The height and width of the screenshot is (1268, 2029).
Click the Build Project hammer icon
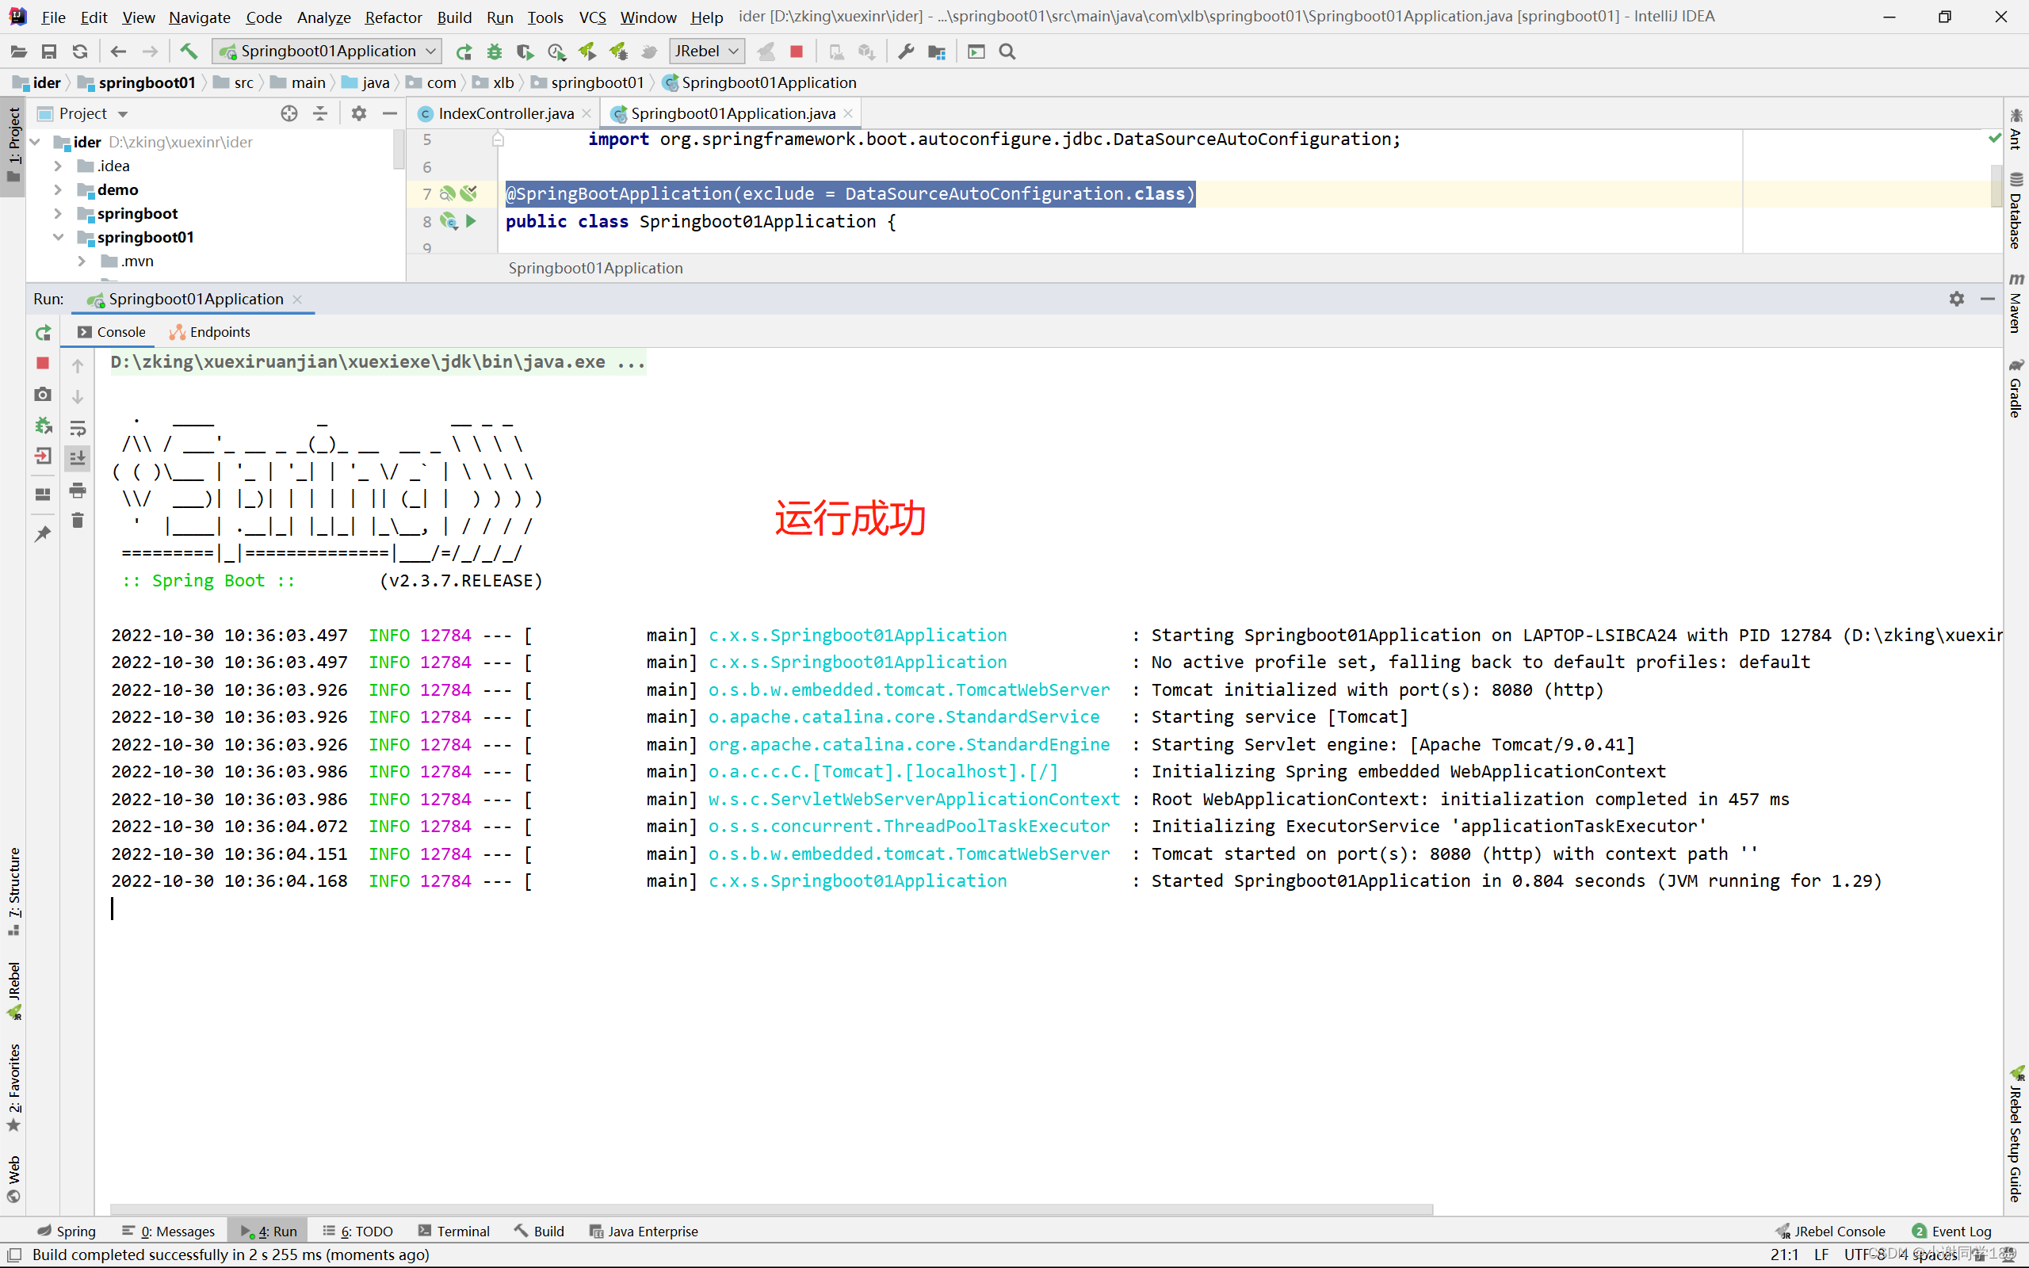189,52
